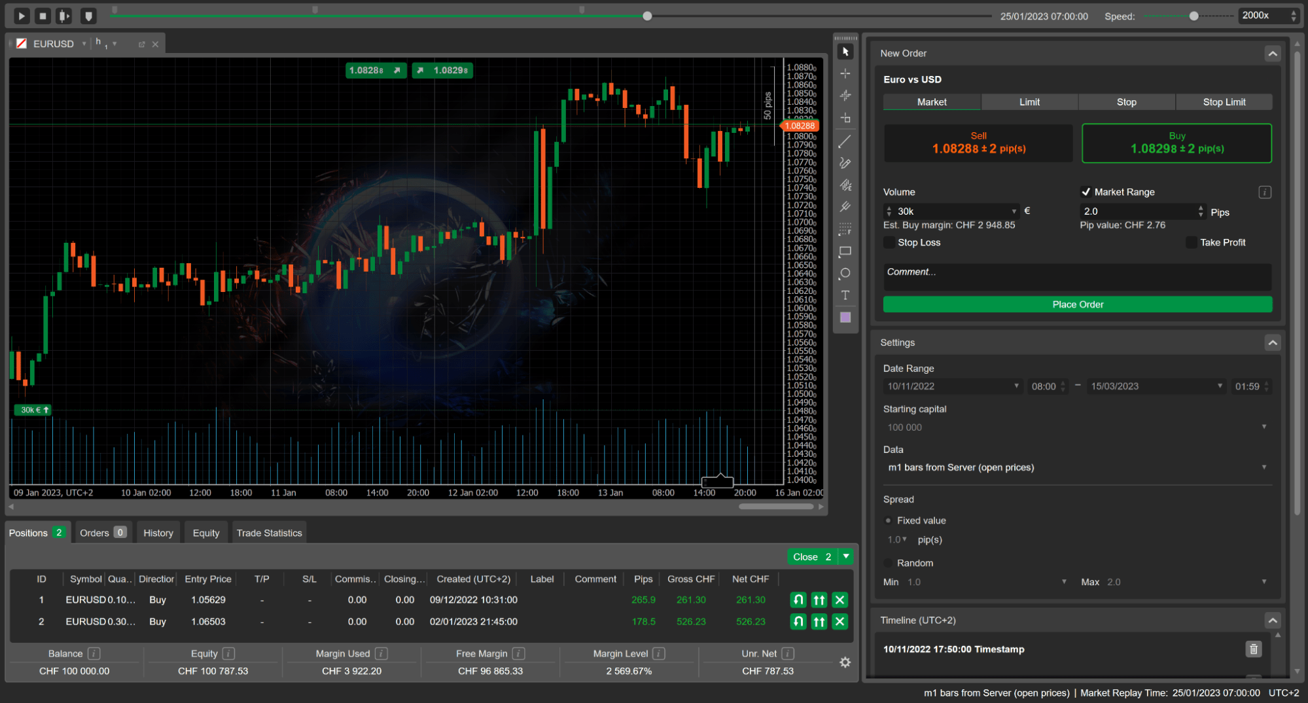
Task: Uncheck the Market Range checkbox
Action: (1086, 192)
